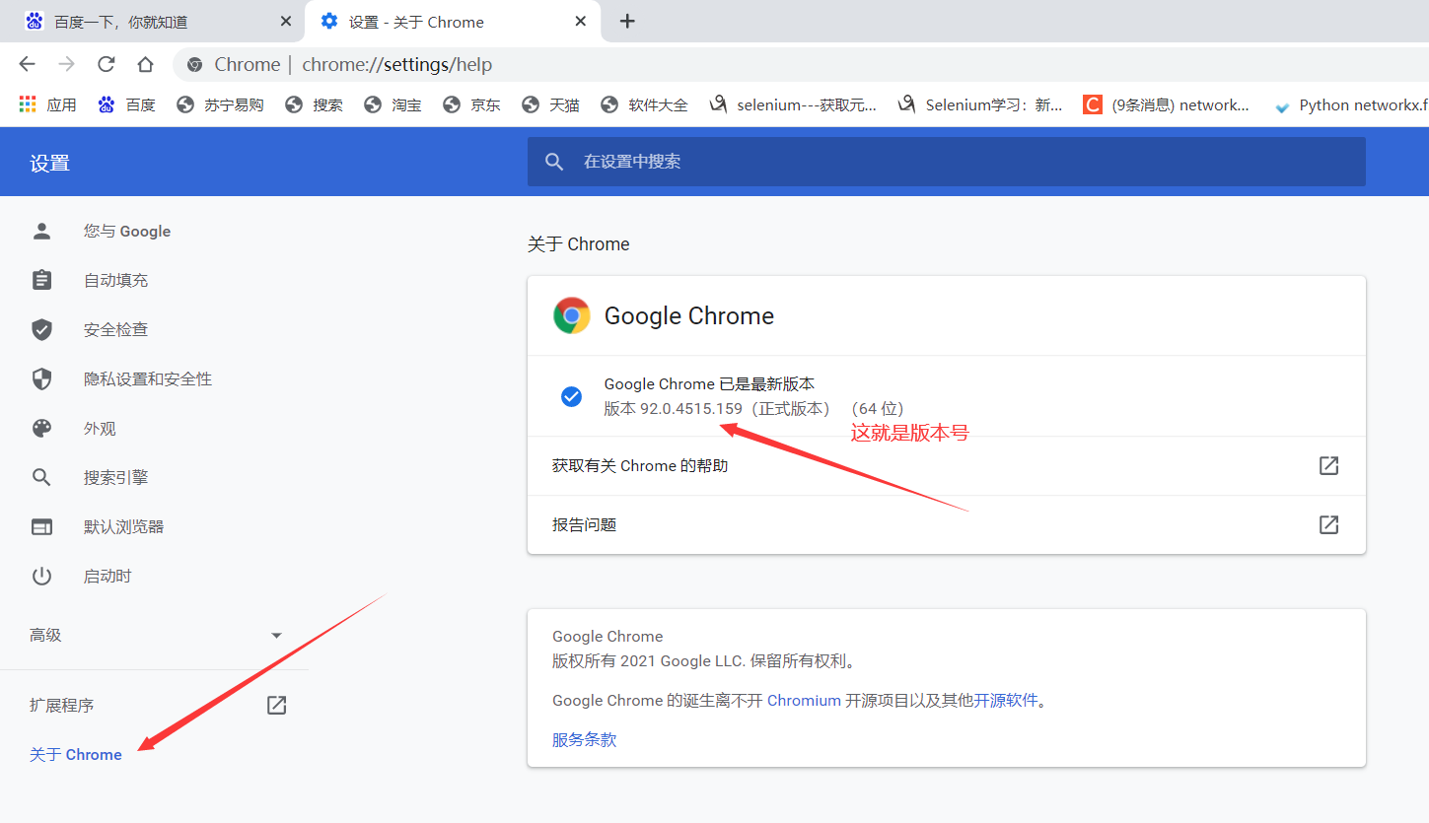Open the selenium---获取元... bookmark
The image size is (1429, 823).
coord(793,104)
